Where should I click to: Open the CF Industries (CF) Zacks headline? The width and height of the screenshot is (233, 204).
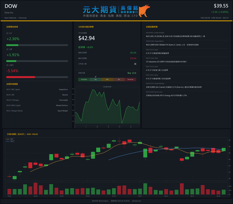(166, 61)
